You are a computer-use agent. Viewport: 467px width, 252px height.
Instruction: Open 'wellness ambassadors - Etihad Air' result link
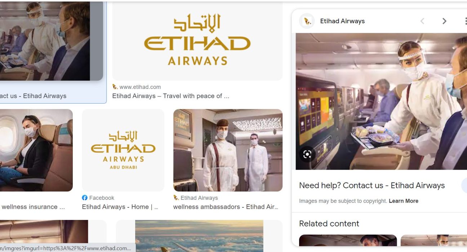(x=226, y=207)
